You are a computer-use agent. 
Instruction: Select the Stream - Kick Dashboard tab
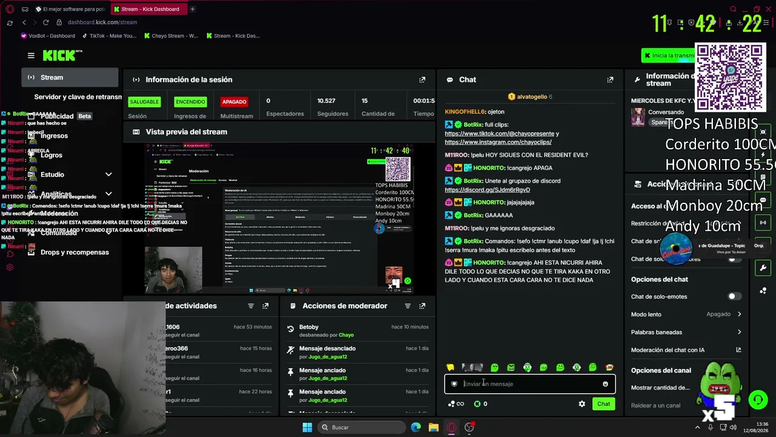click(x=150, y=9)
